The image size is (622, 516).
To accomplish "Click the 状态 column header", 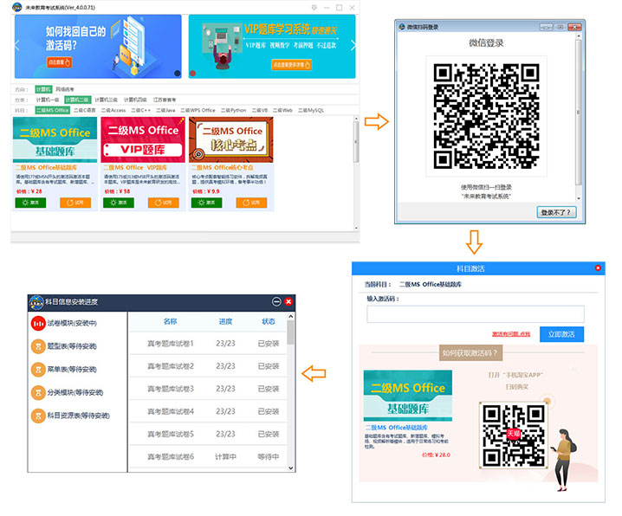I will [269, 321].
